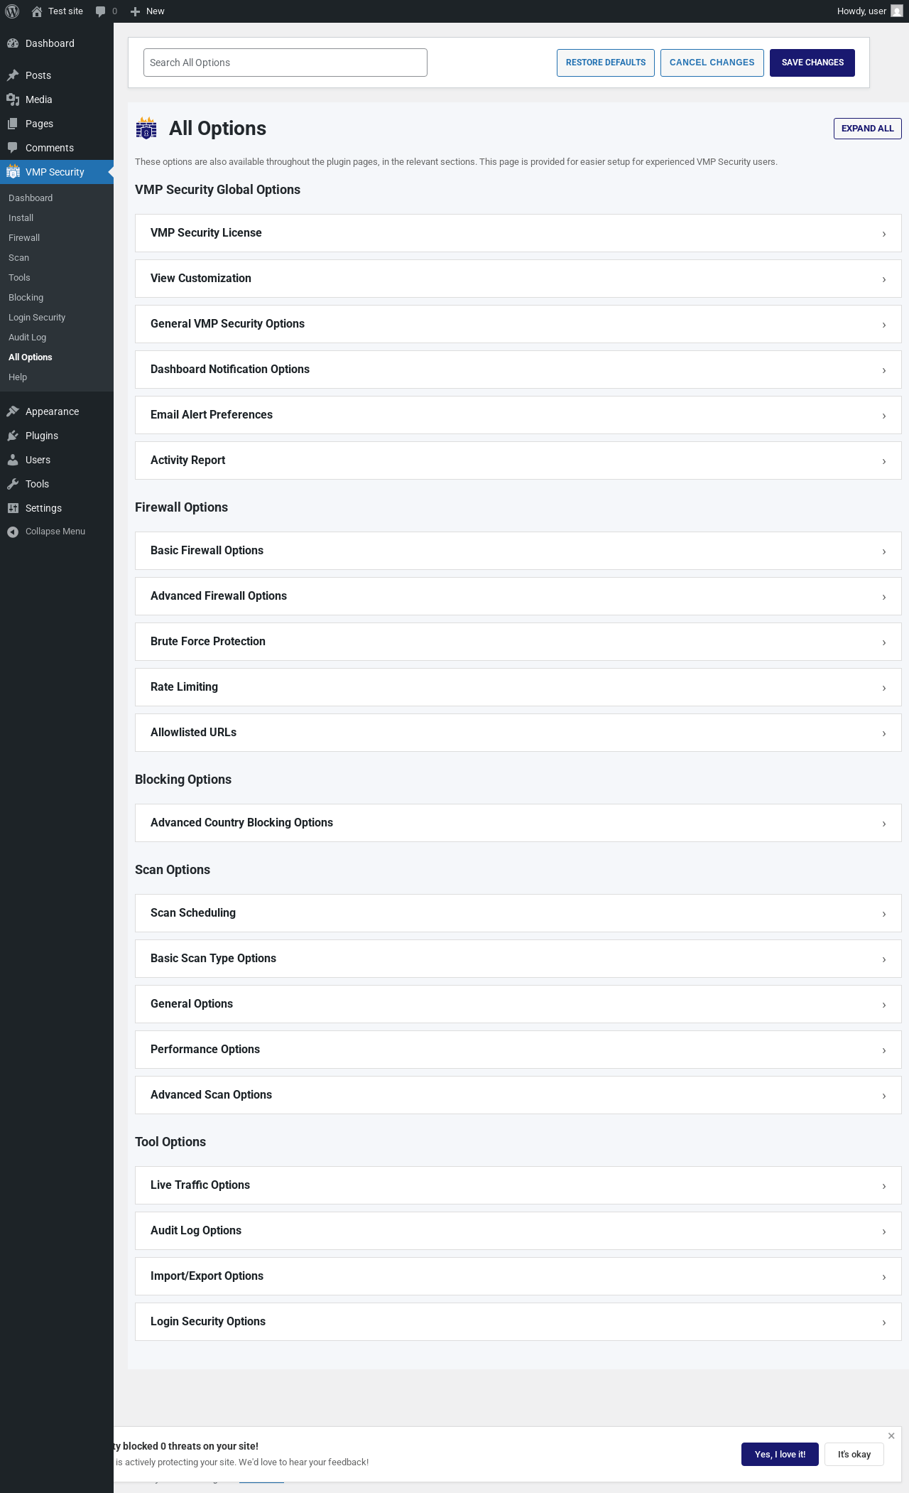Click the Cancel Changes button
The height and width of the screenshot is (1493, 909).
pyautogui.click(x=712, y=63)
